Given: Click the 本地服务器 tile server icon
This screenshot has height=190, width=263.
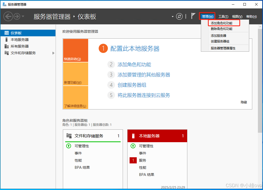Looking at the screenshot, I should click(x=133, y=136).
